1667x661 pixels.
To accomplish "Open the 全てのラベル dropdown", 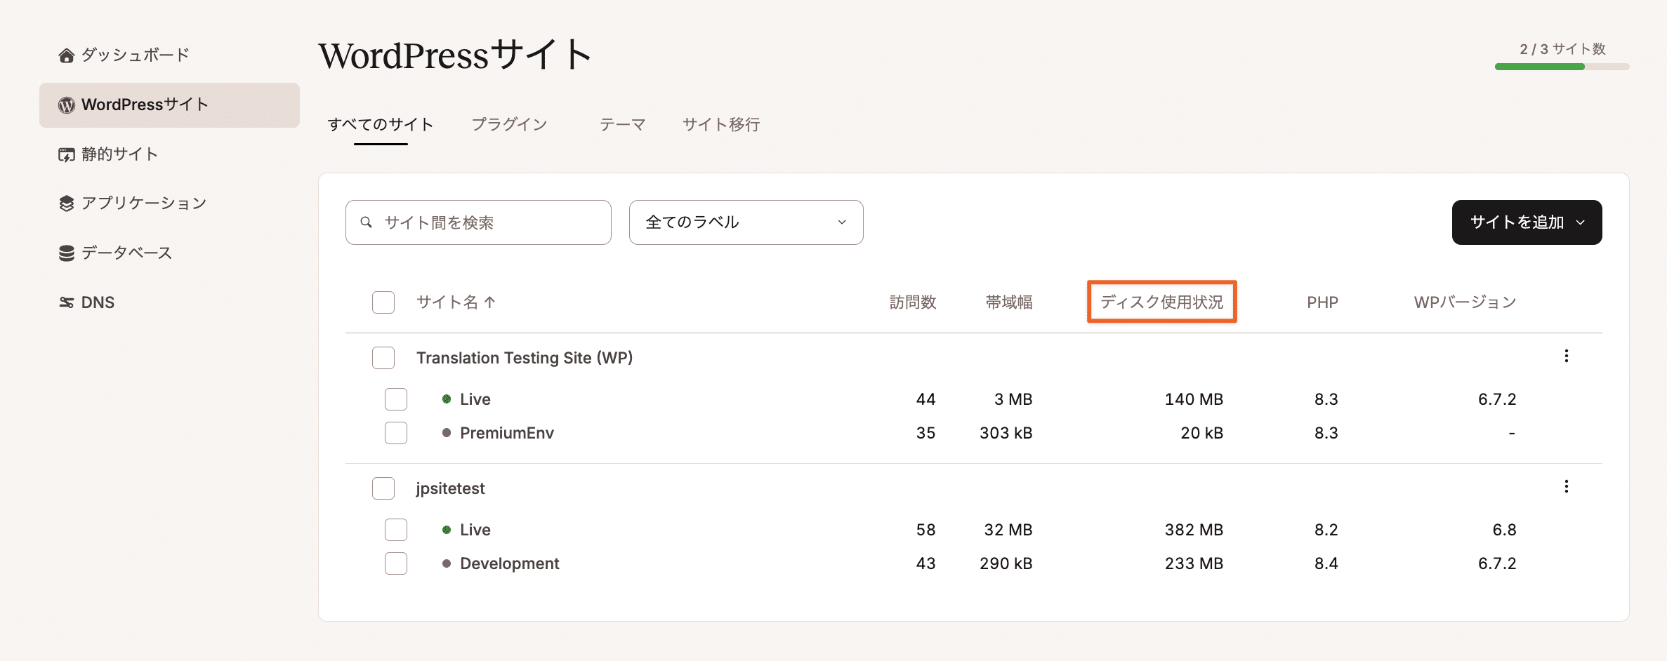I will [x=746, y=222].
